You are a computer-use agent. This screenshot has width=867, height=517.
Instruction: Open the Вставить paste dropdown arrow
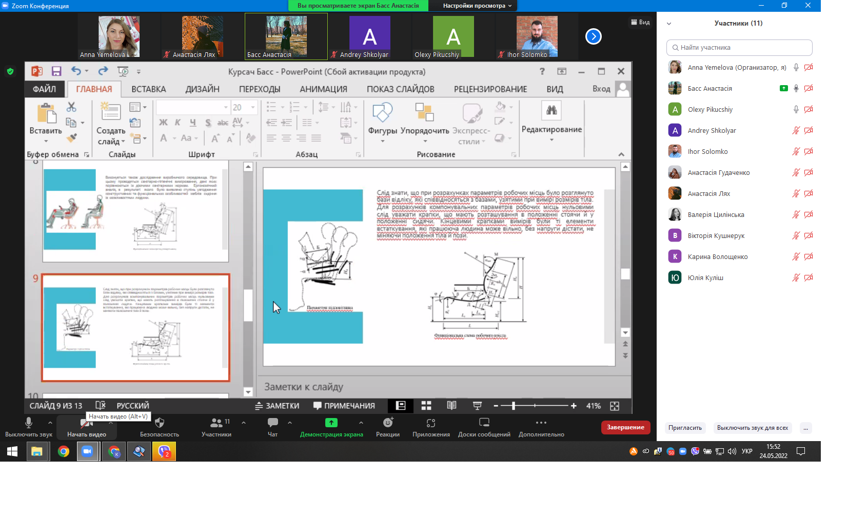[x=46, y=141]
